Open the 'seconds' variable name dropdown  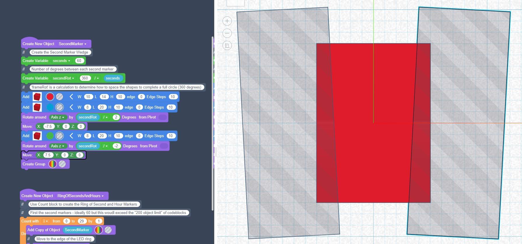pos(61,61)
